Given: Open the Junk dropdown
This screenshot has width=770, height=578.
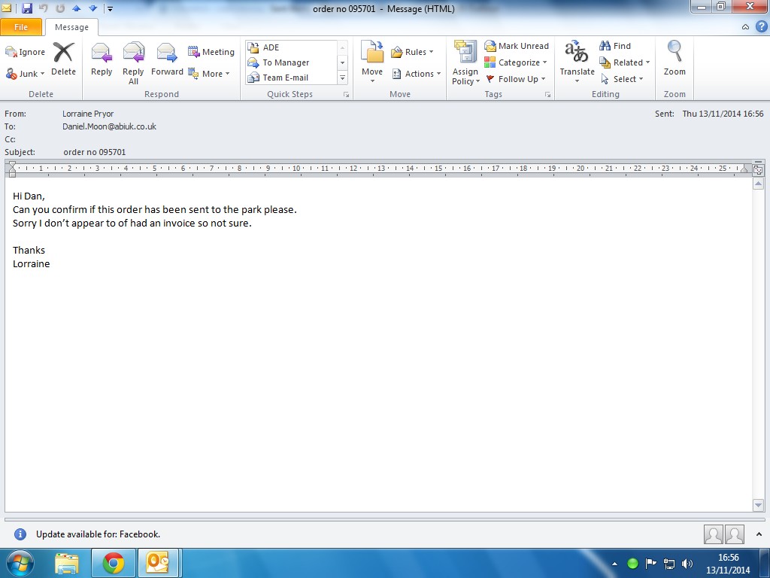Looking at the screenshot, I should pos(25,74).
